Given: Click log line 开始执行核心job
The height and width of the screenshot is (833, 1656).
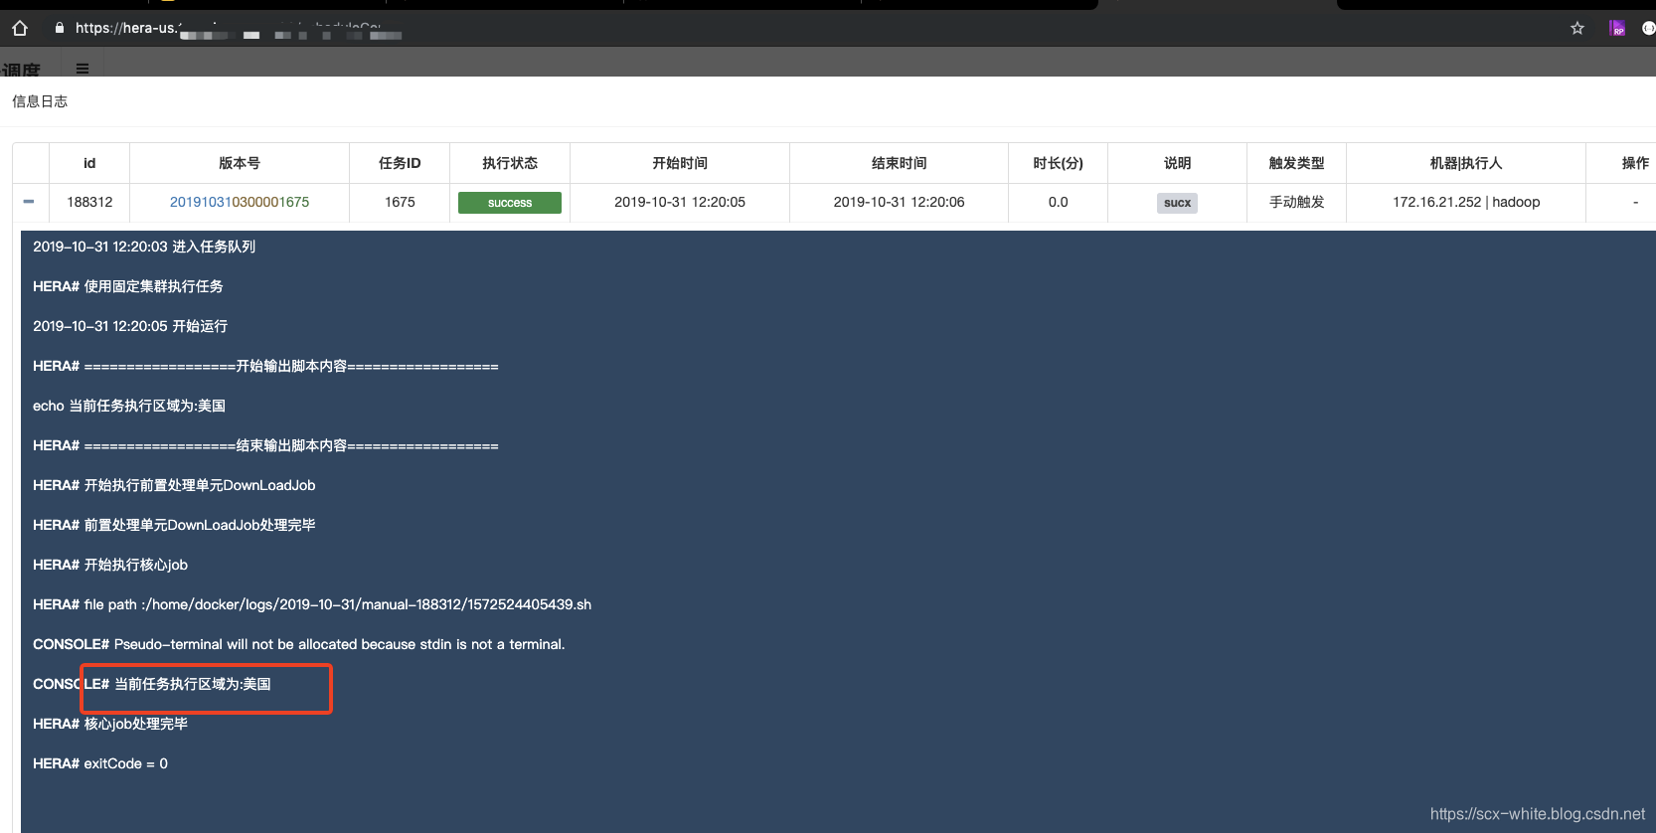Looking at the screenshot, I should coord(110,565).
